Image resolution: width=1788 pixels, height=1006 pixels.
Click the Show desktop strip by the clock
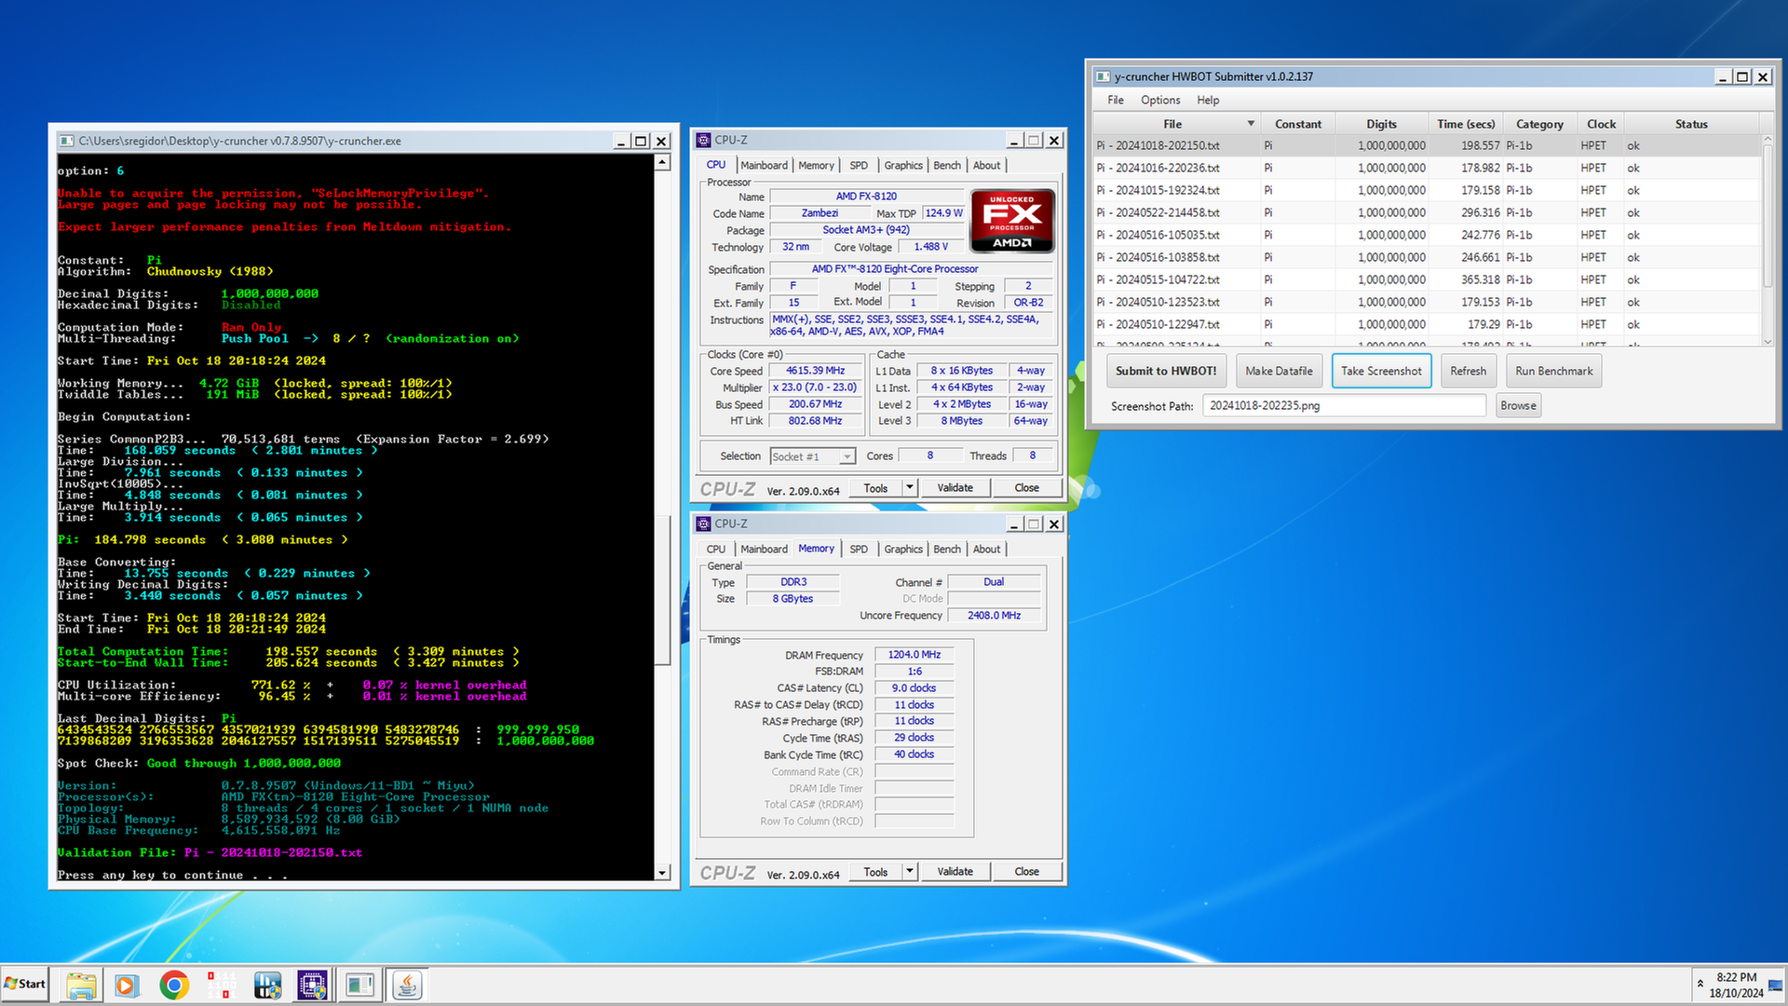point(1776,985)
